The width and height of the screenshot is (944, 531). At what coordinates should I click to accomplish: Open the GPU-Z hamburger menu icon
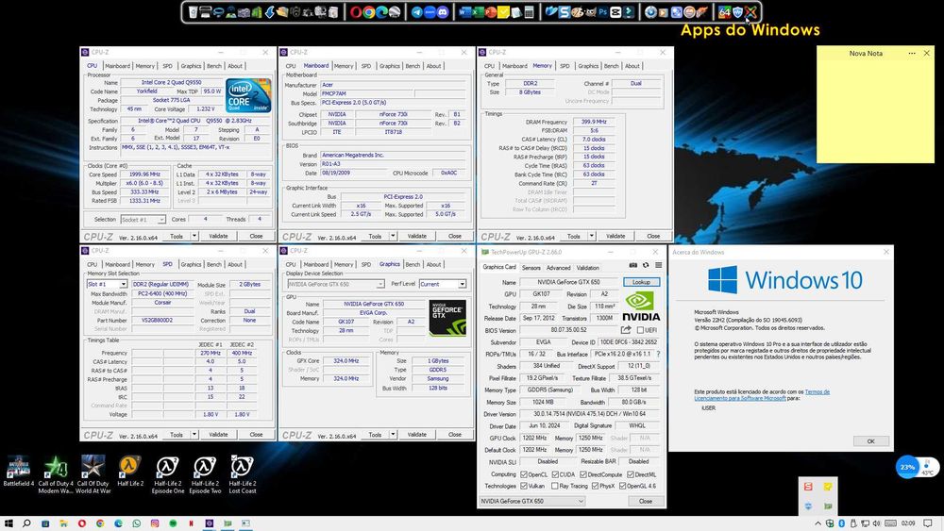pyautogui.click(x=659, y=265)
